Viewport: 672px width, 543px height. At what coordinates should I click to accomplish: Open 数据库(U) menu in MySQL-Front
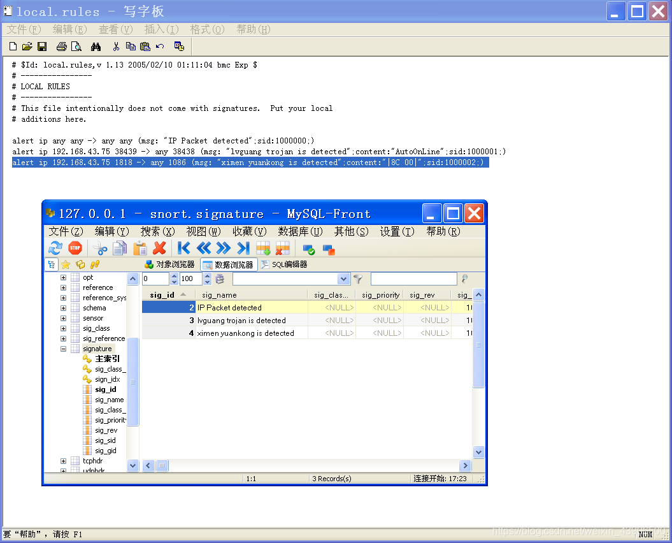[x=300, y=231]
